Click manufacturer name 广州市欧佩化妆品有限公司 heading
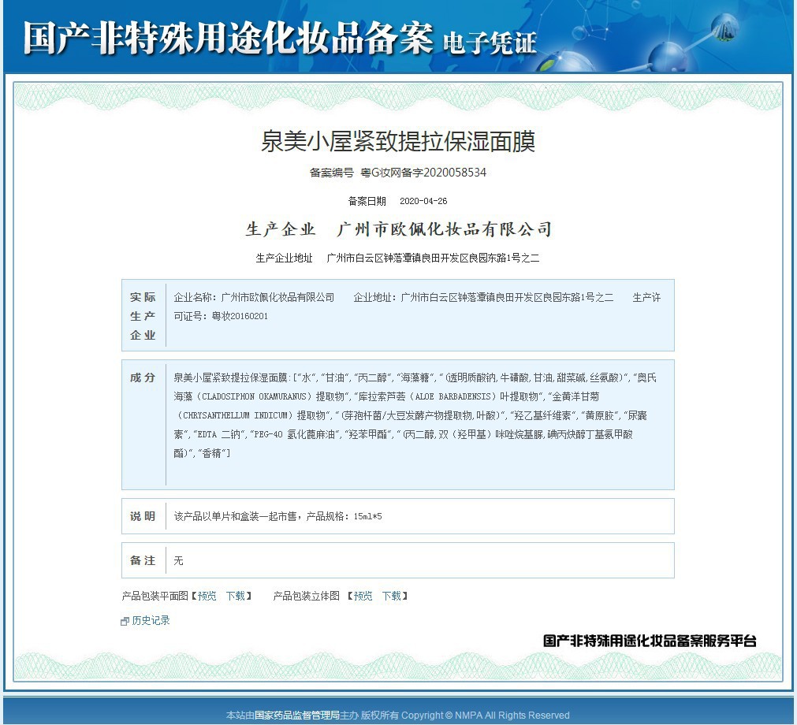Viewport: 797px width, 725px height. pos(445,229)
